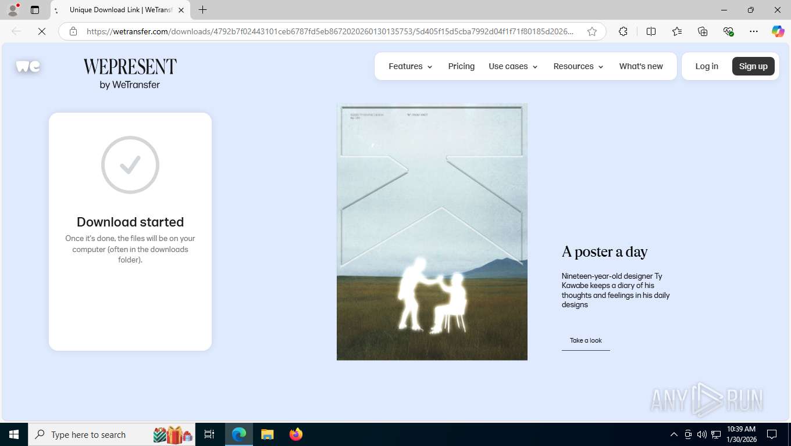This screenshot has height=446, width=791.
Task: Click the WeTransfer URL address bar
Action: [x=330, y=31]
